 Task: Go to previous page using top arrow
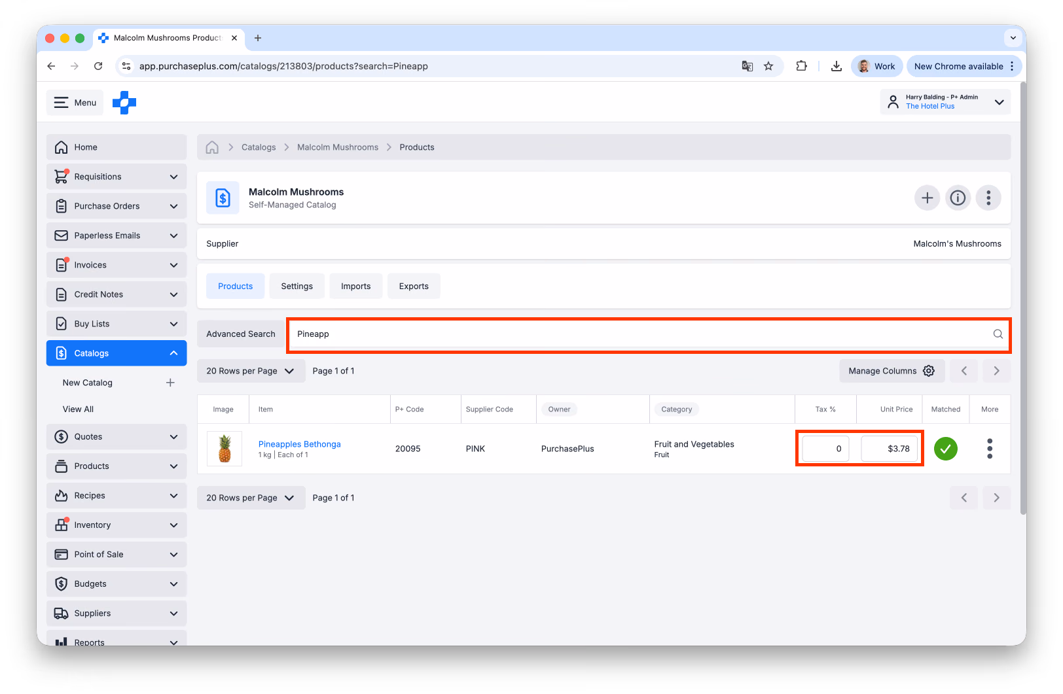point(964,371)
